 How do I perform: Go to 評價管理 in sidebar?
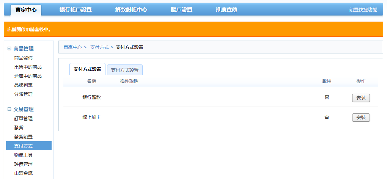[x=24, y=164]
